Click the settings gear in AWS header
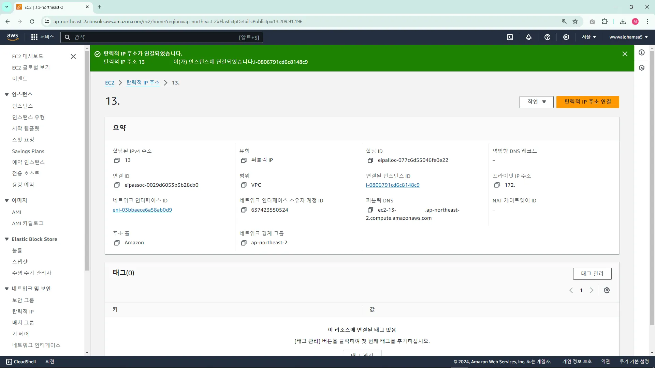 [566, 37]
